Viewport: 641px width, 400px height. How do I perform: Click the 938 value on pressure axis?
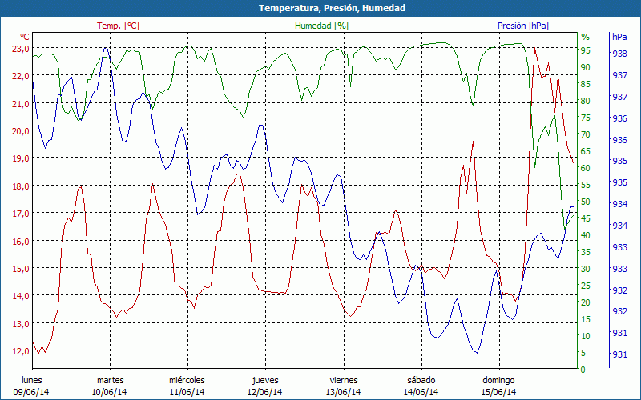click(619, 54)
